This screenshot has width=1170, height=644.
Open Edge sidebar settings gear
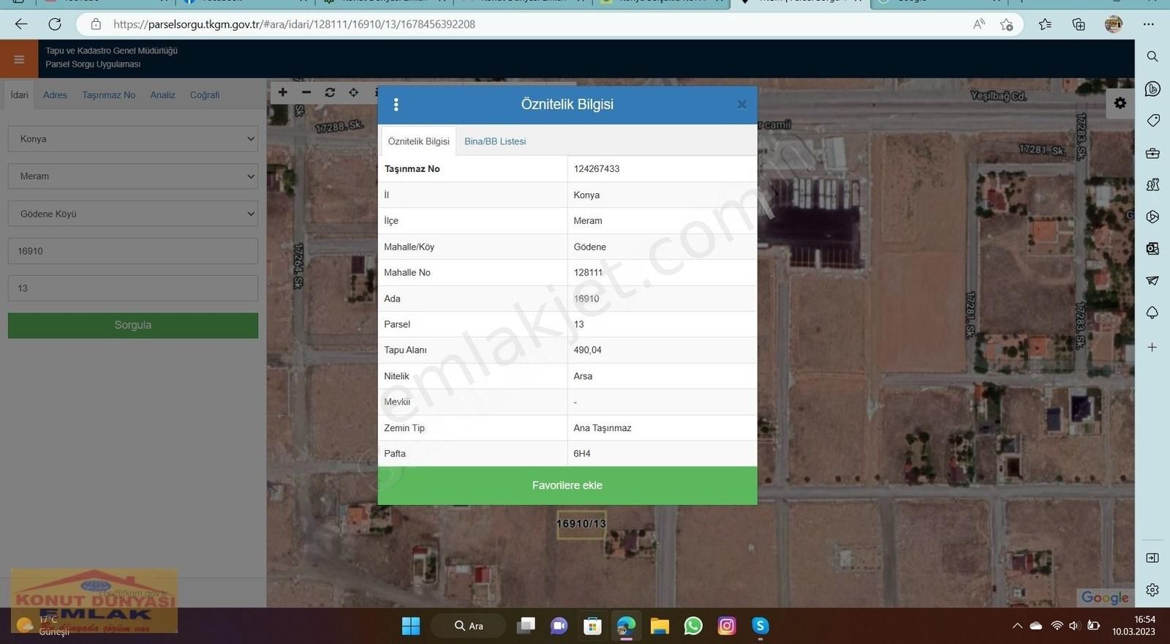click(x=1152, y=590)
